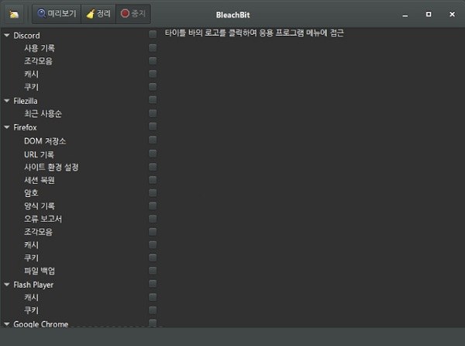Screen dimensions: 465x346
Task: Select the Flash Player tree label
Action: pos(33,285)
